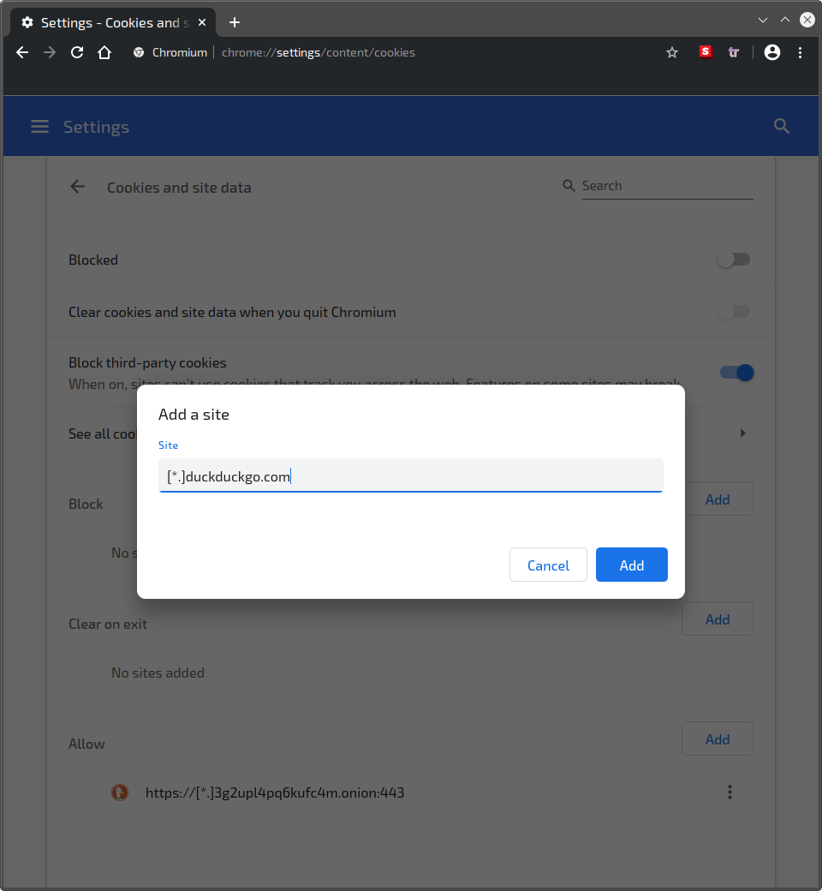Click the Chromium site info icon
Image resolution: width=822 pixels, height=891 pixels.
point(139,53)
